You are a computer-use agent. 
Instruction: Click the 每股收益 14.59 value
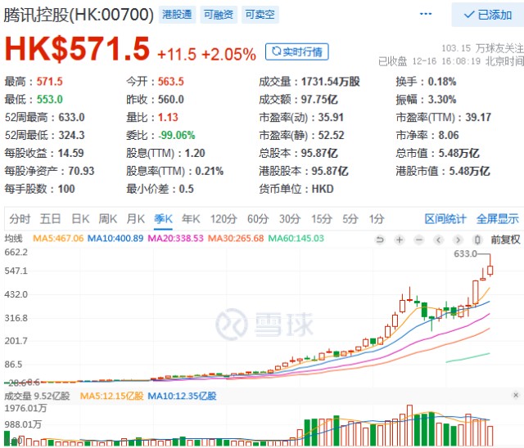(71, 153)
